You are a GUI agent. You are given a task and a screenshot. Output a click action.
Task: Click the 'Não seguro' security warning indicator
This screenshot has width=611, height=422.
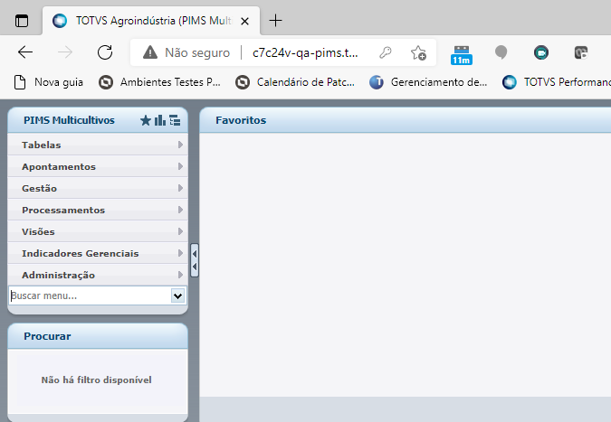(x=186, y=52)
